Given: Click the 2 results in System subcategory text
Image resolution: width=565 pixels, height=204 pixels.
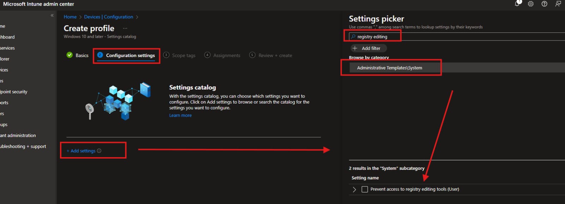Looking at the screenshot, I should click(x=387, y=168).
